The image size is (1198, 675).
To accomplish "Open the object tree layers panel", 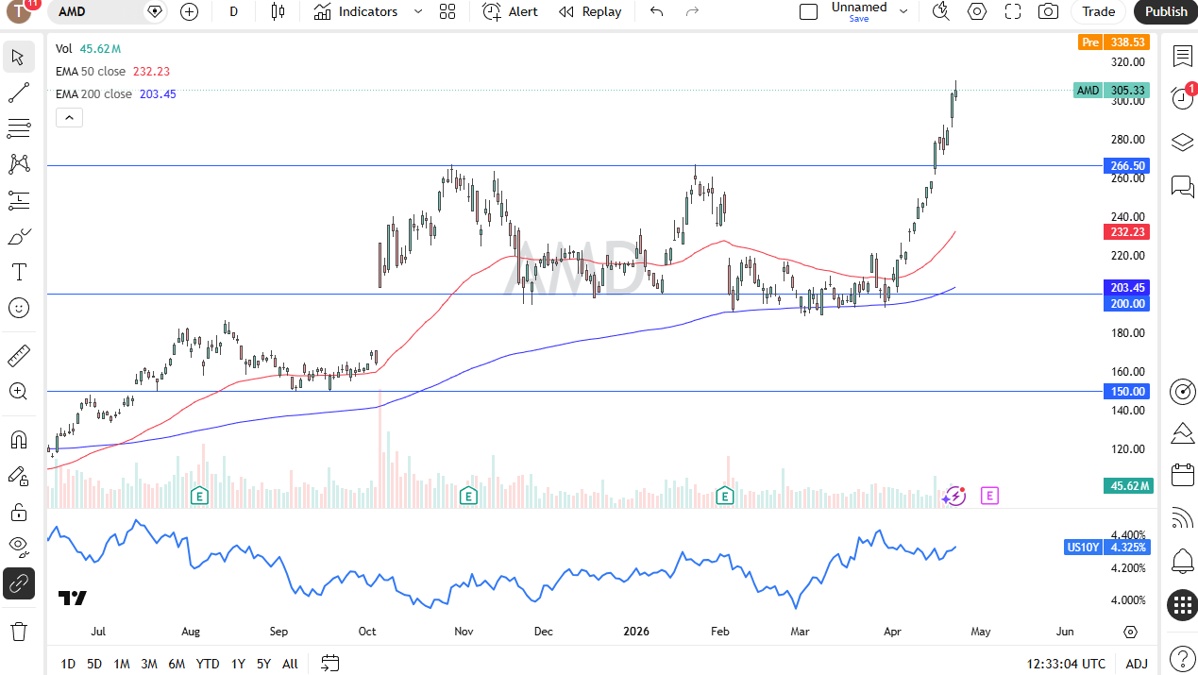I will [1182, 143].
